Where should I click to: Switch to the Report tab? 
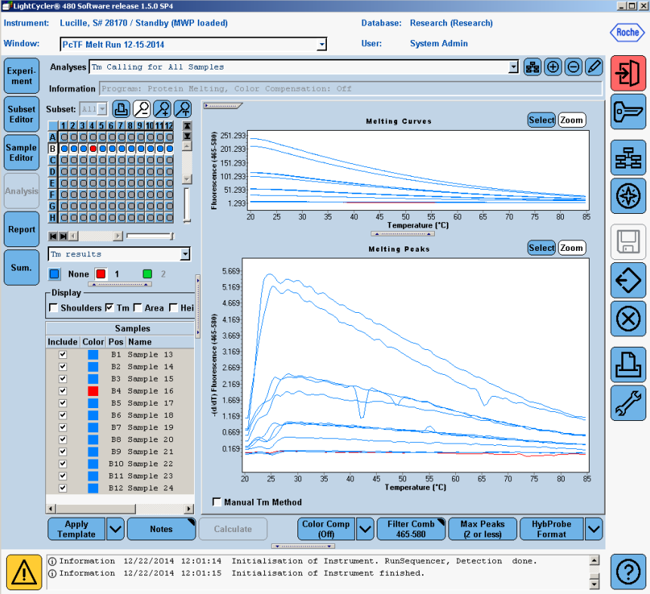21,229
